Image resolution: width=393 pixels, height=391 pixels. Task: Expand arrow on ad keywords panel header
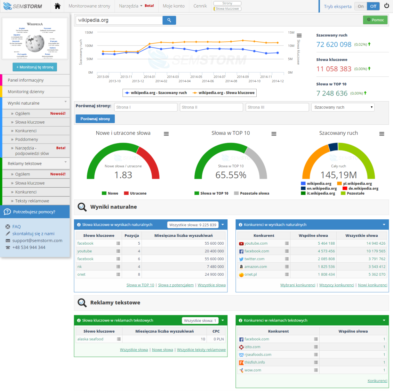(x=223, y=320)
